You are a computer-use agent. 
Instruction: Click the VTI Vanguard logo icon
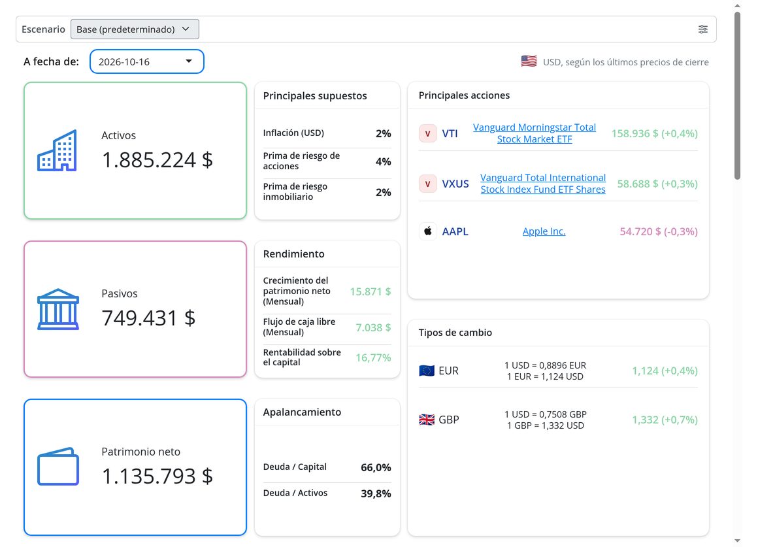[428, 133]
